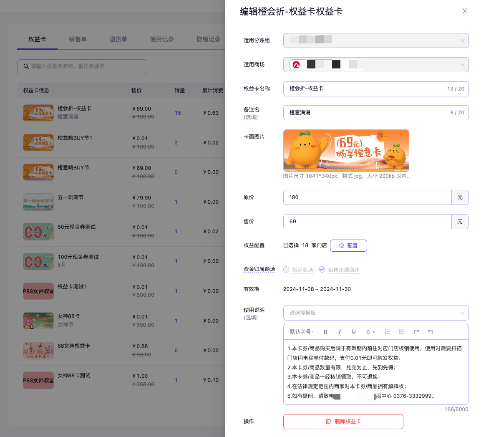Click the 配置 settings button
The image size is (481, 437).
coord(348,246)
